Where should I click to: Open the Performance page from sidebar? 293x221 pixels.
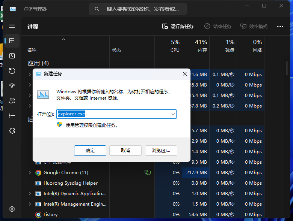point(12,56)
